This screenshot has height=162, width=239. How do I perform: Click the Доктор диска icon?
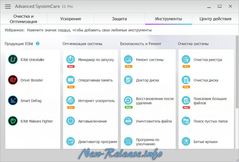tap(128, 80)
